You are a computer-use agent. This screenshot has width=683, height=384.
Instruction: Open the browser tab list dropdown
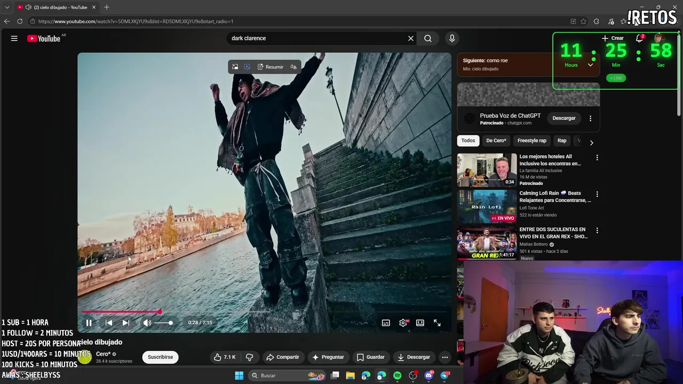click(7, 7)
